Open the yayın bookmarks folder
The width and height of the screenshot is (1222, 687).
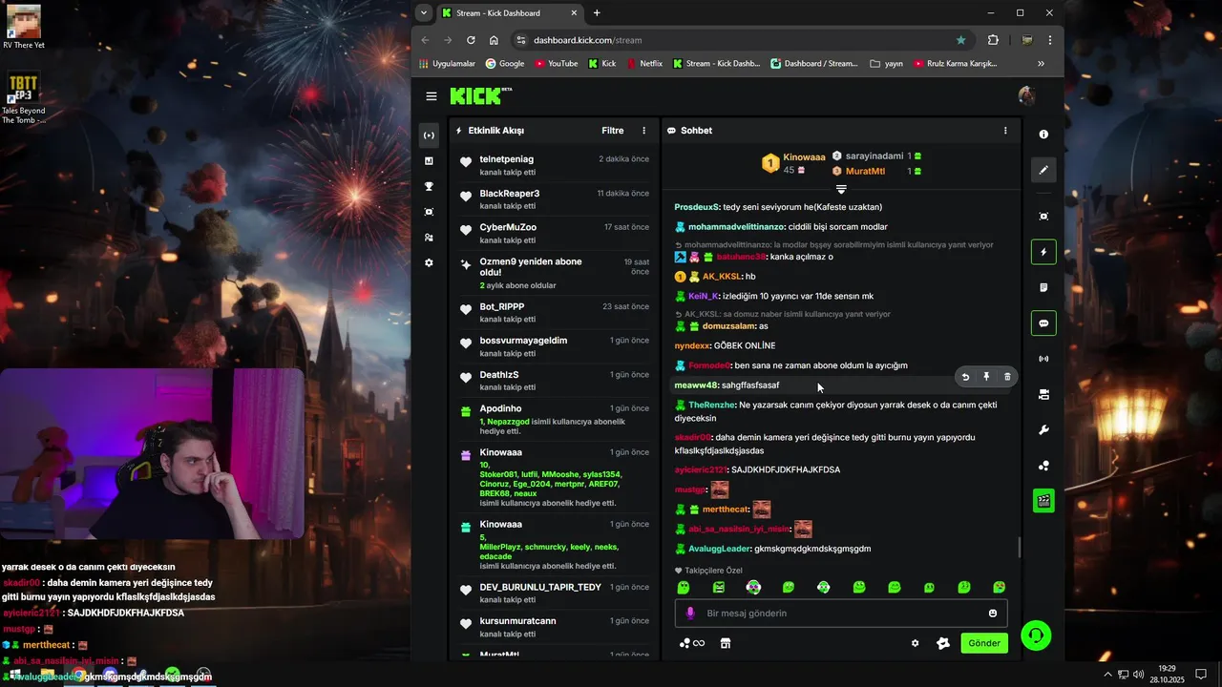click(886, 64)
